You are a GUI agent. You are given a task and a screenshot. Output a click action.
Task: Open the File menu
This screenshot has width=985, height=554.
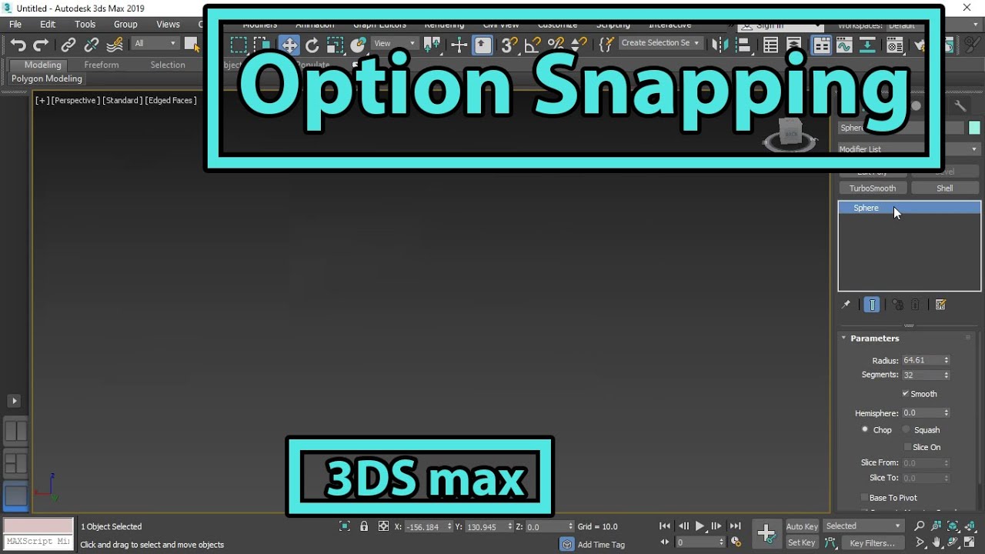pos(15,25)
